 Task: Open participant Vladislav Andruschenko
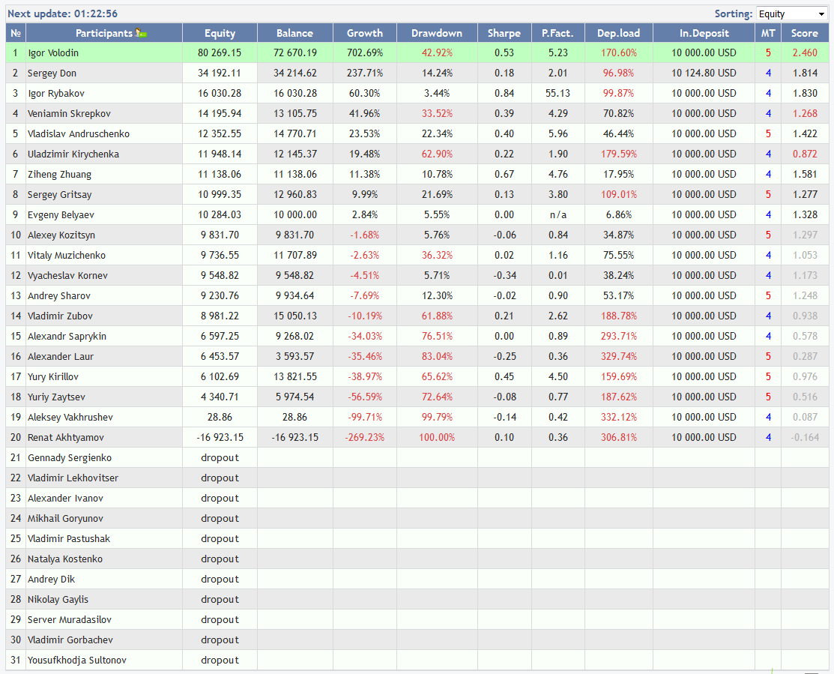point(79,133)
